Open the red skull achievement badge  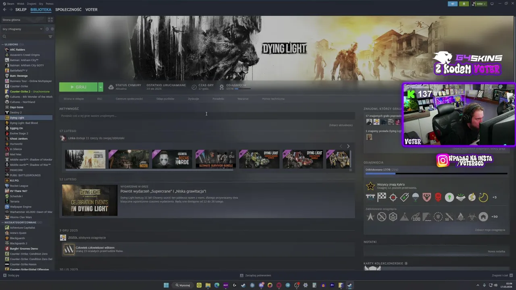[438, 197]
